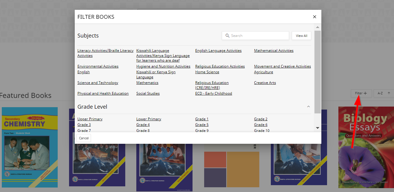Click the Subjects search input field
The image size is (394, 192).
[255, 36]
